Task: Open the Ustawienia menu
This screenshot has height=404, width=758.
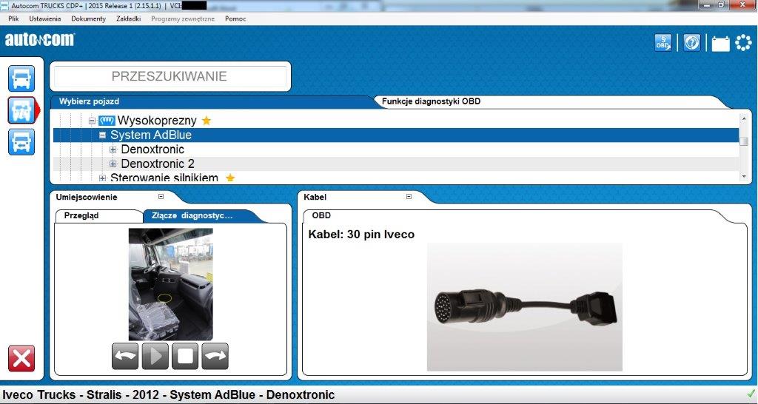Action: (45, 18)
